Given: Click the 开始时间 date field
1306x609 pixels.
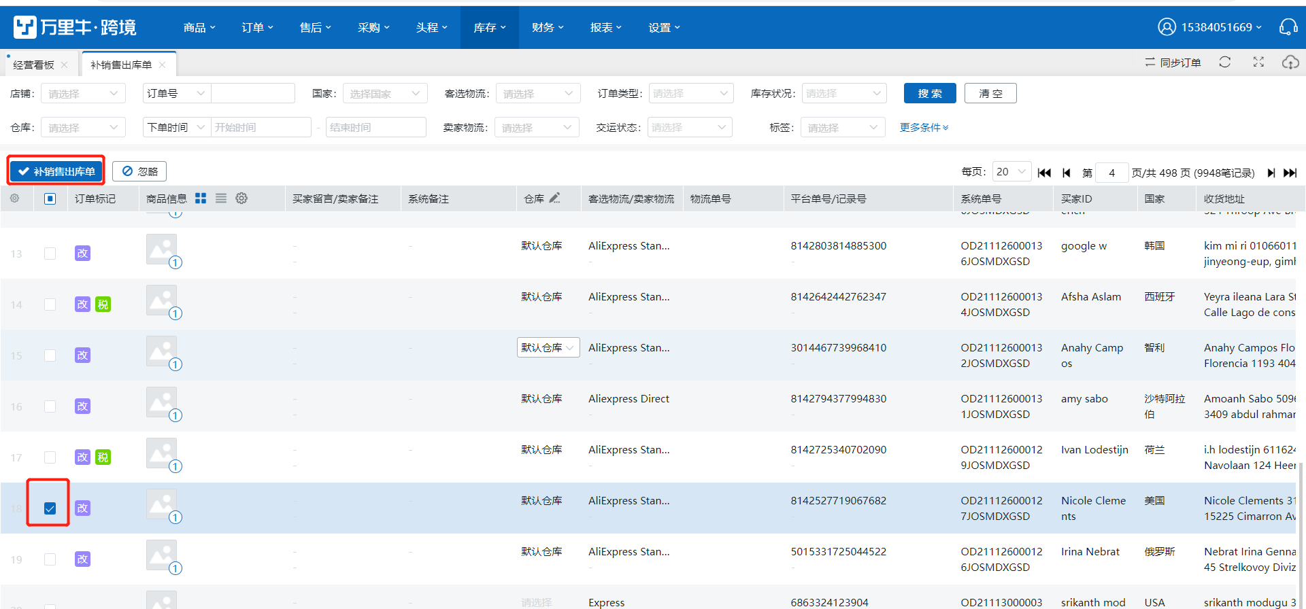Looking at the screenshot, I should (261, 127).
